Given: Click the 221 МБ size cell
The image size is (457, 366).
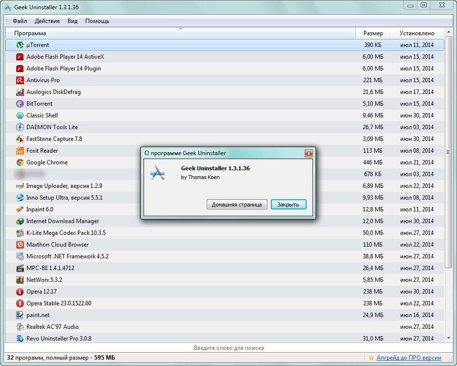Looking at the screenshot, I should [x=372, y=80].
